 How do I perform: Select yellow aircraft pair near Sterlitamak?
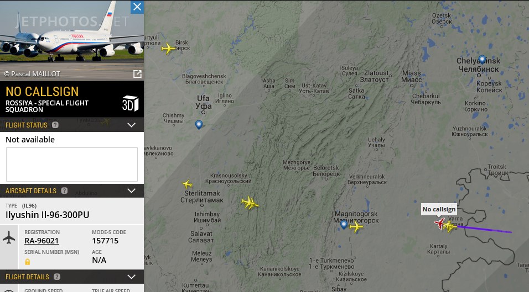point(250,203)
